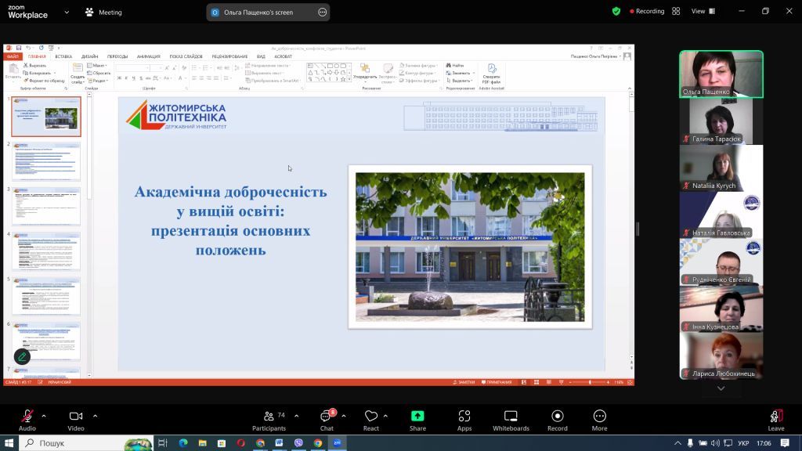This screenshot has height=451, width=802.
Task: Click the green Share screen button
Action: tap(417, 420)
